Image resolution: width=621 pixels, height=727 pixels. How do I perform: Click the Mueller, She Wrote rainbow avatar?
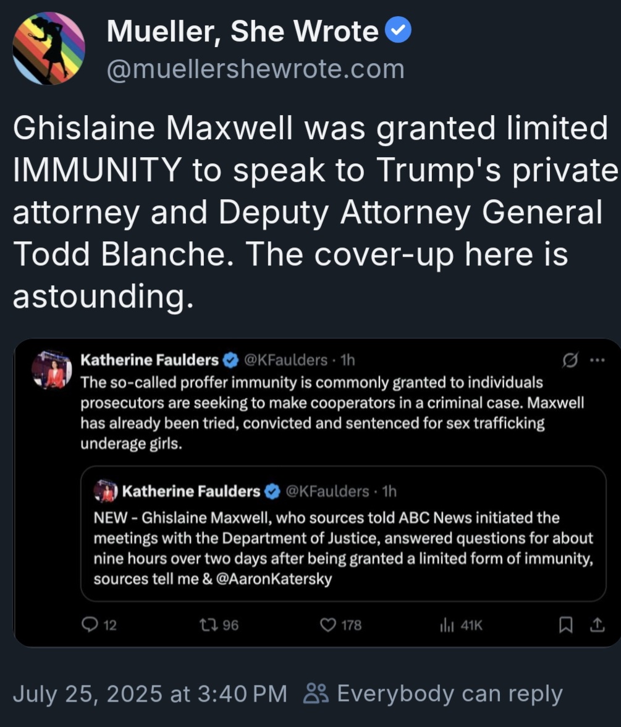49,48
